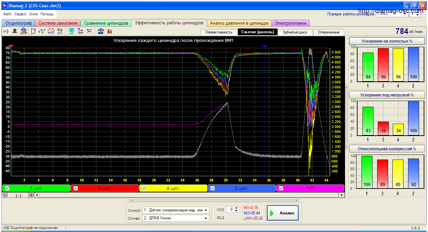Open the RPM magnifier tool
This screenshot has height=232, width=428.
(23, 31)
